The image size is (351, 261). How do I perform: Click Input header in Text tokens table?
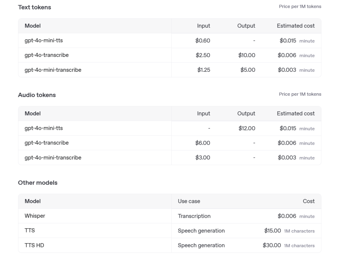click(x=203, y=26)
